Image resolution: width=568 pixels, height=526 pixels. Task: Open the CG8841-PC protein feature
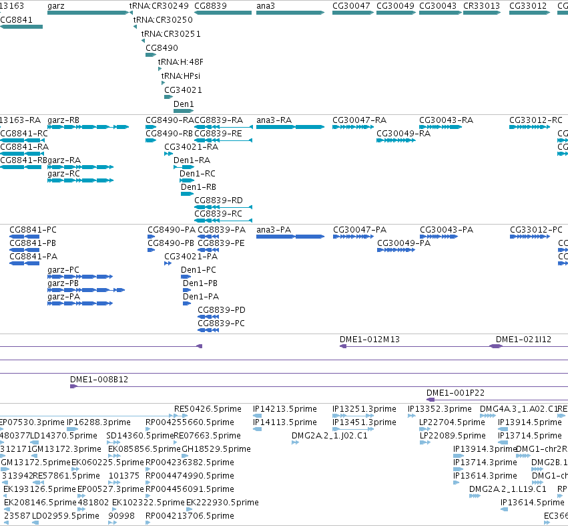click(24, 237)
